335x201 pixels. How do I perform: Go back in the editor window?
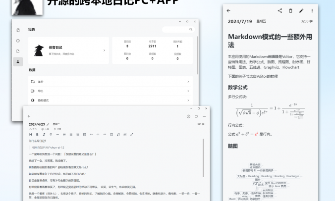click(x=29, y=116)
